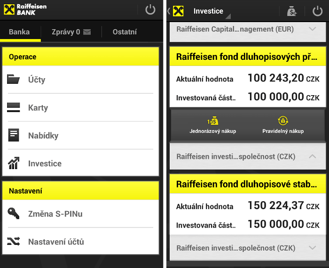The height and width of the screenshot is (268, 329).
Task: Choose Jednorázový nákup button
Action: pyautogui.click(x=213, y=125)
